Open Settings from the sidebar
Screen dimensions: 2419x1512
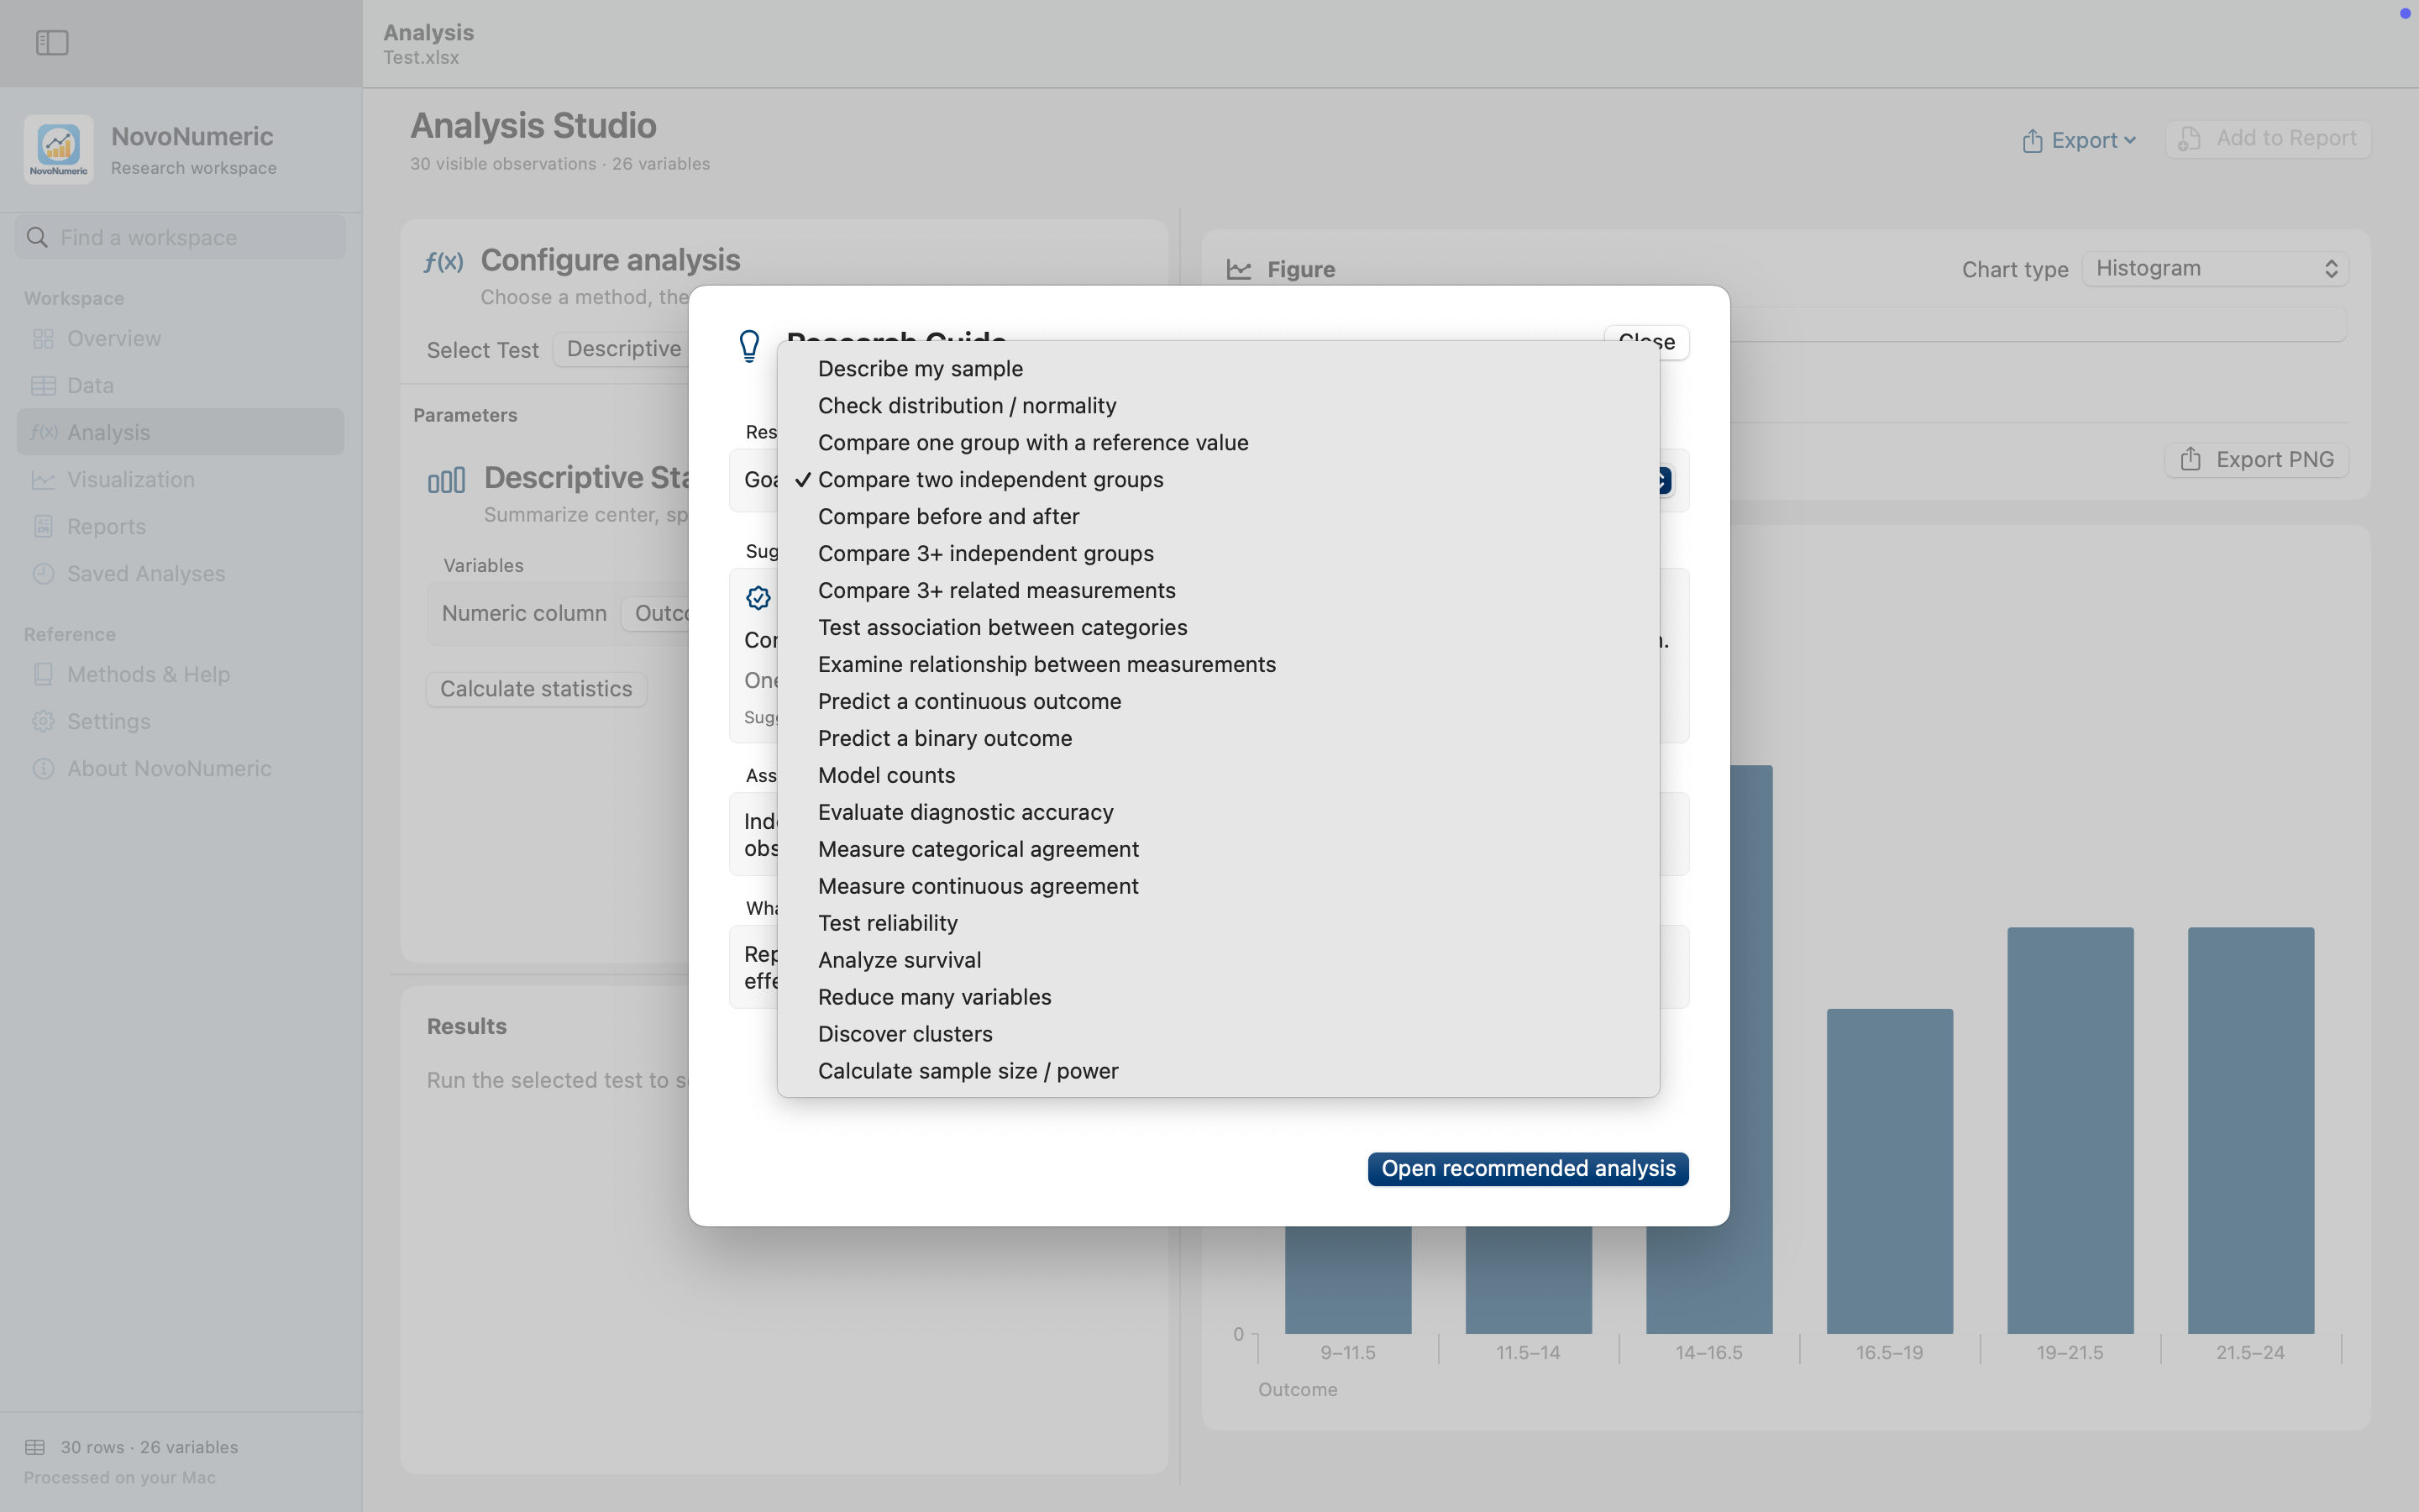point(180,721)
